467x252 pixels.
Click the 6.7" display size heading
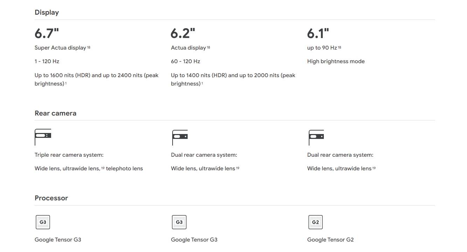pos(47,34)
